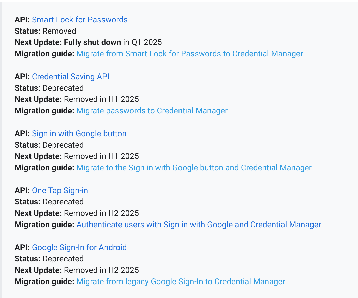358x298 pixels.
Task: Click 'Migration guide:' label in One Tap Sign-in entry
Action: point(44,225)
